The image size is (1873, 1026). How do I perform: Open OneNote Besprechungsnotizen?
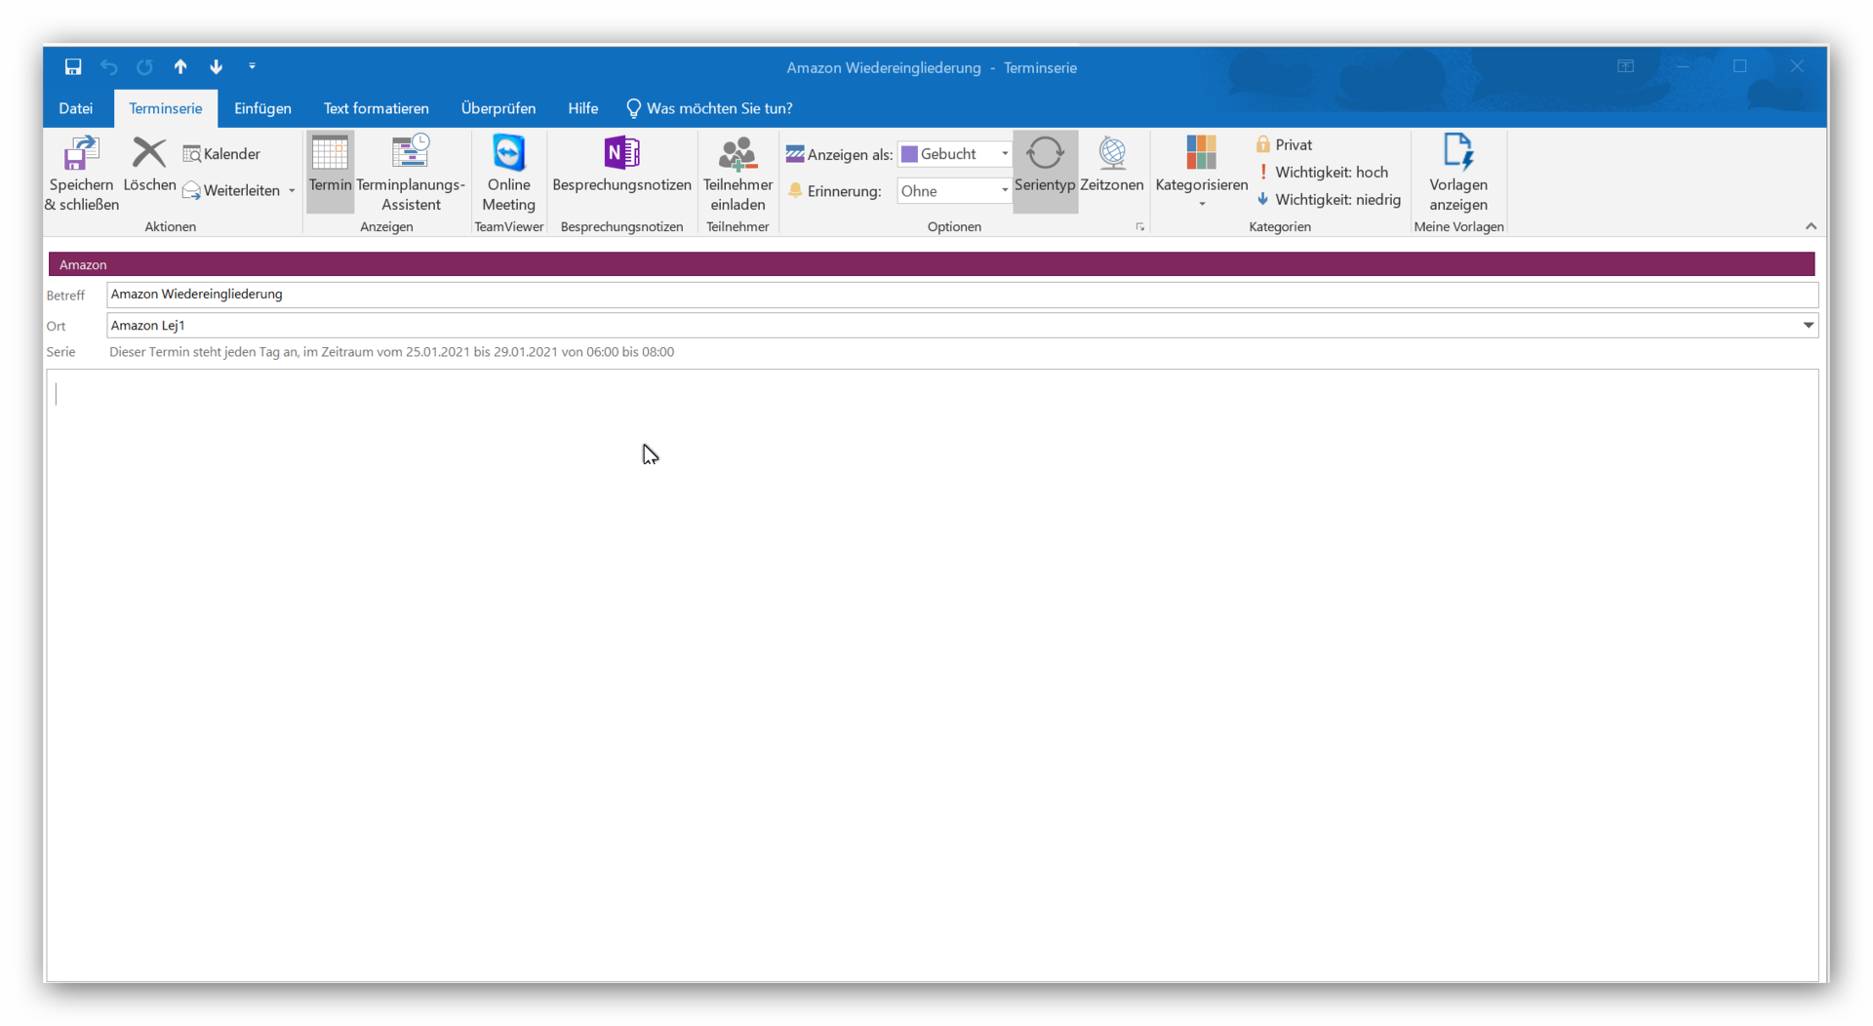tap(621, 164)
